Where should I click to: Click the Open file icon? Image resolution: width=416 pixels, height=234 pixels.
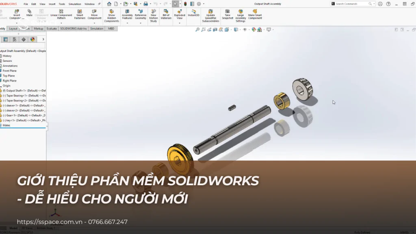tap(126, 4)
